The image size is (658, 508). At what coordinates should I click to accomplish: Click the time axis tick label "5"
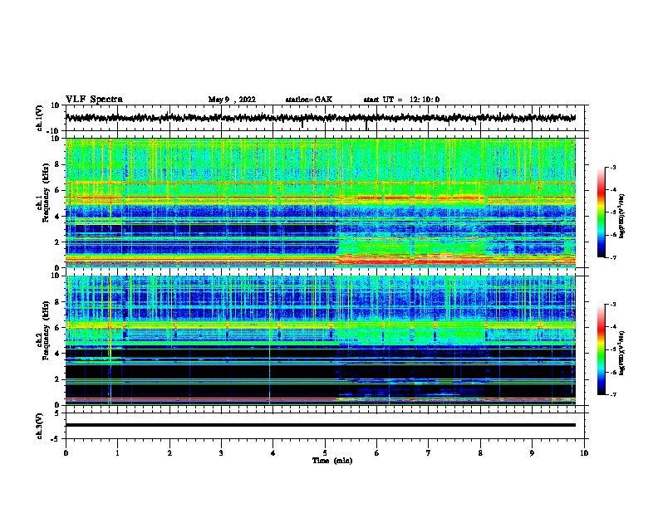[x=325, y=453]
